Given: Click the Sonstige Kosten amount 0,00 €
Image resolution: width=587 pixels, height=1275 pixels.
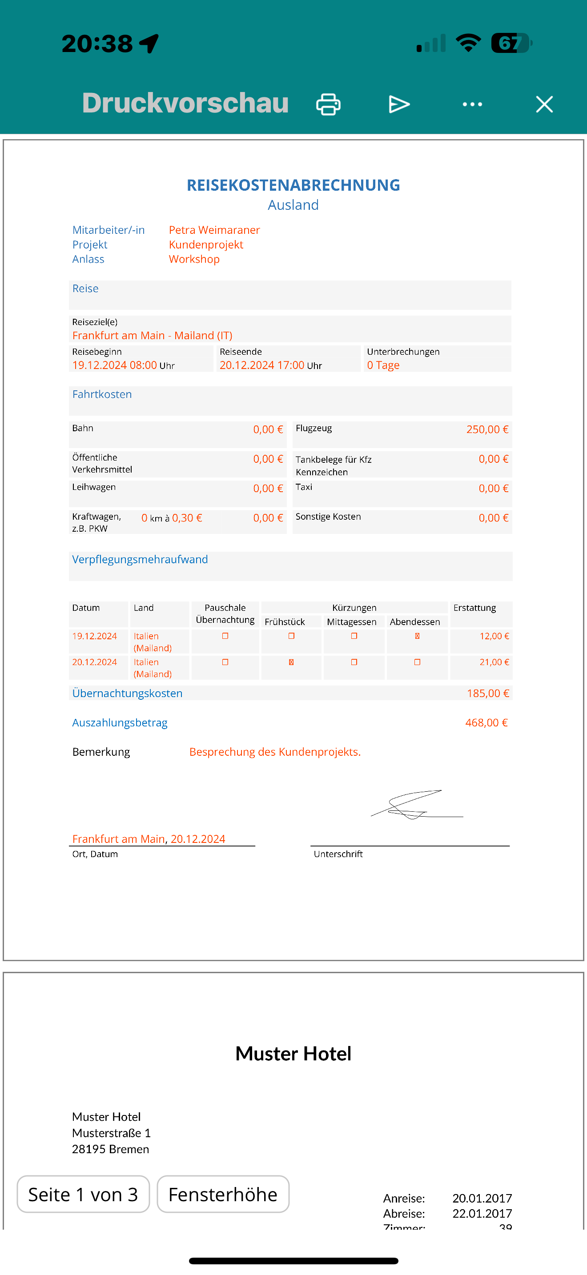Looking at the screenshot, I should point(494,518).
